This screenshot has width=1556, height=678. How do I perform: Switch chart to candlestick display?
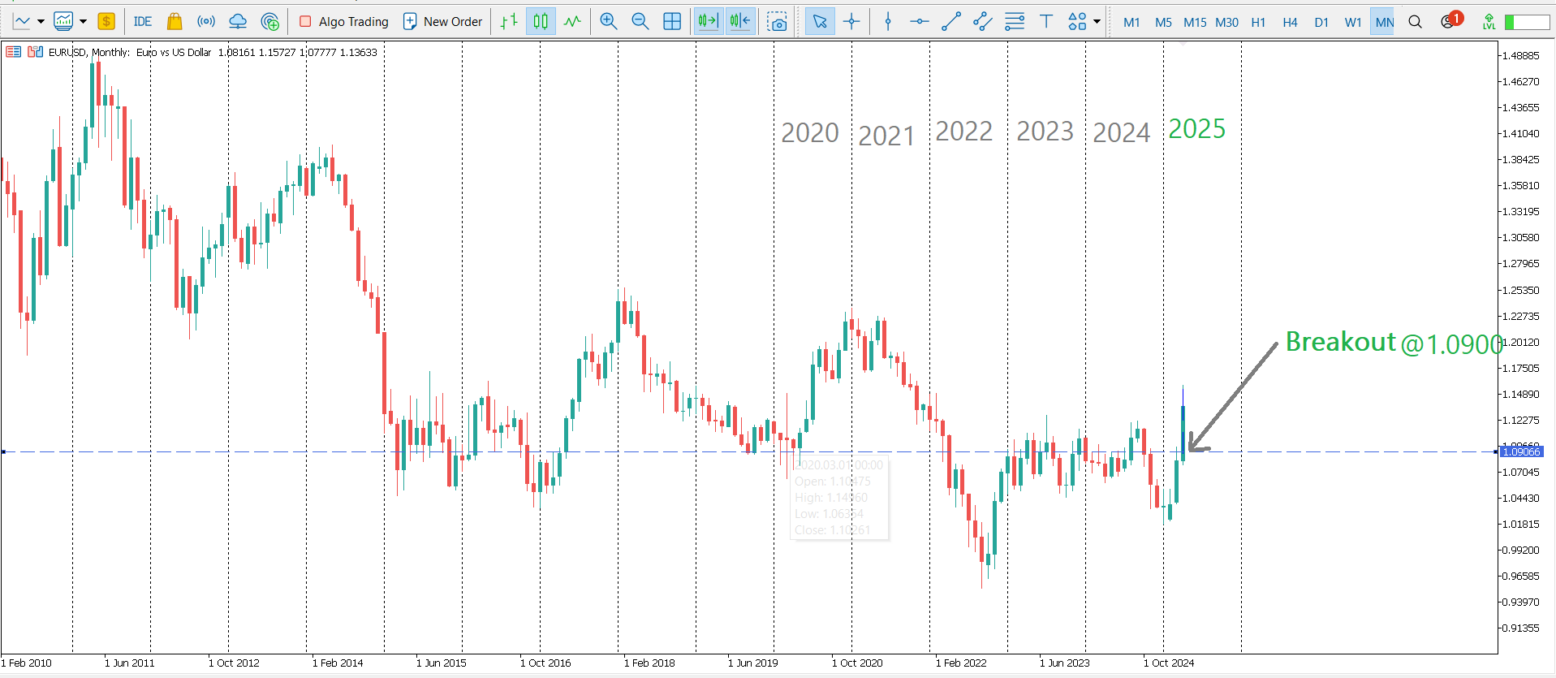(x=541, y=22)
